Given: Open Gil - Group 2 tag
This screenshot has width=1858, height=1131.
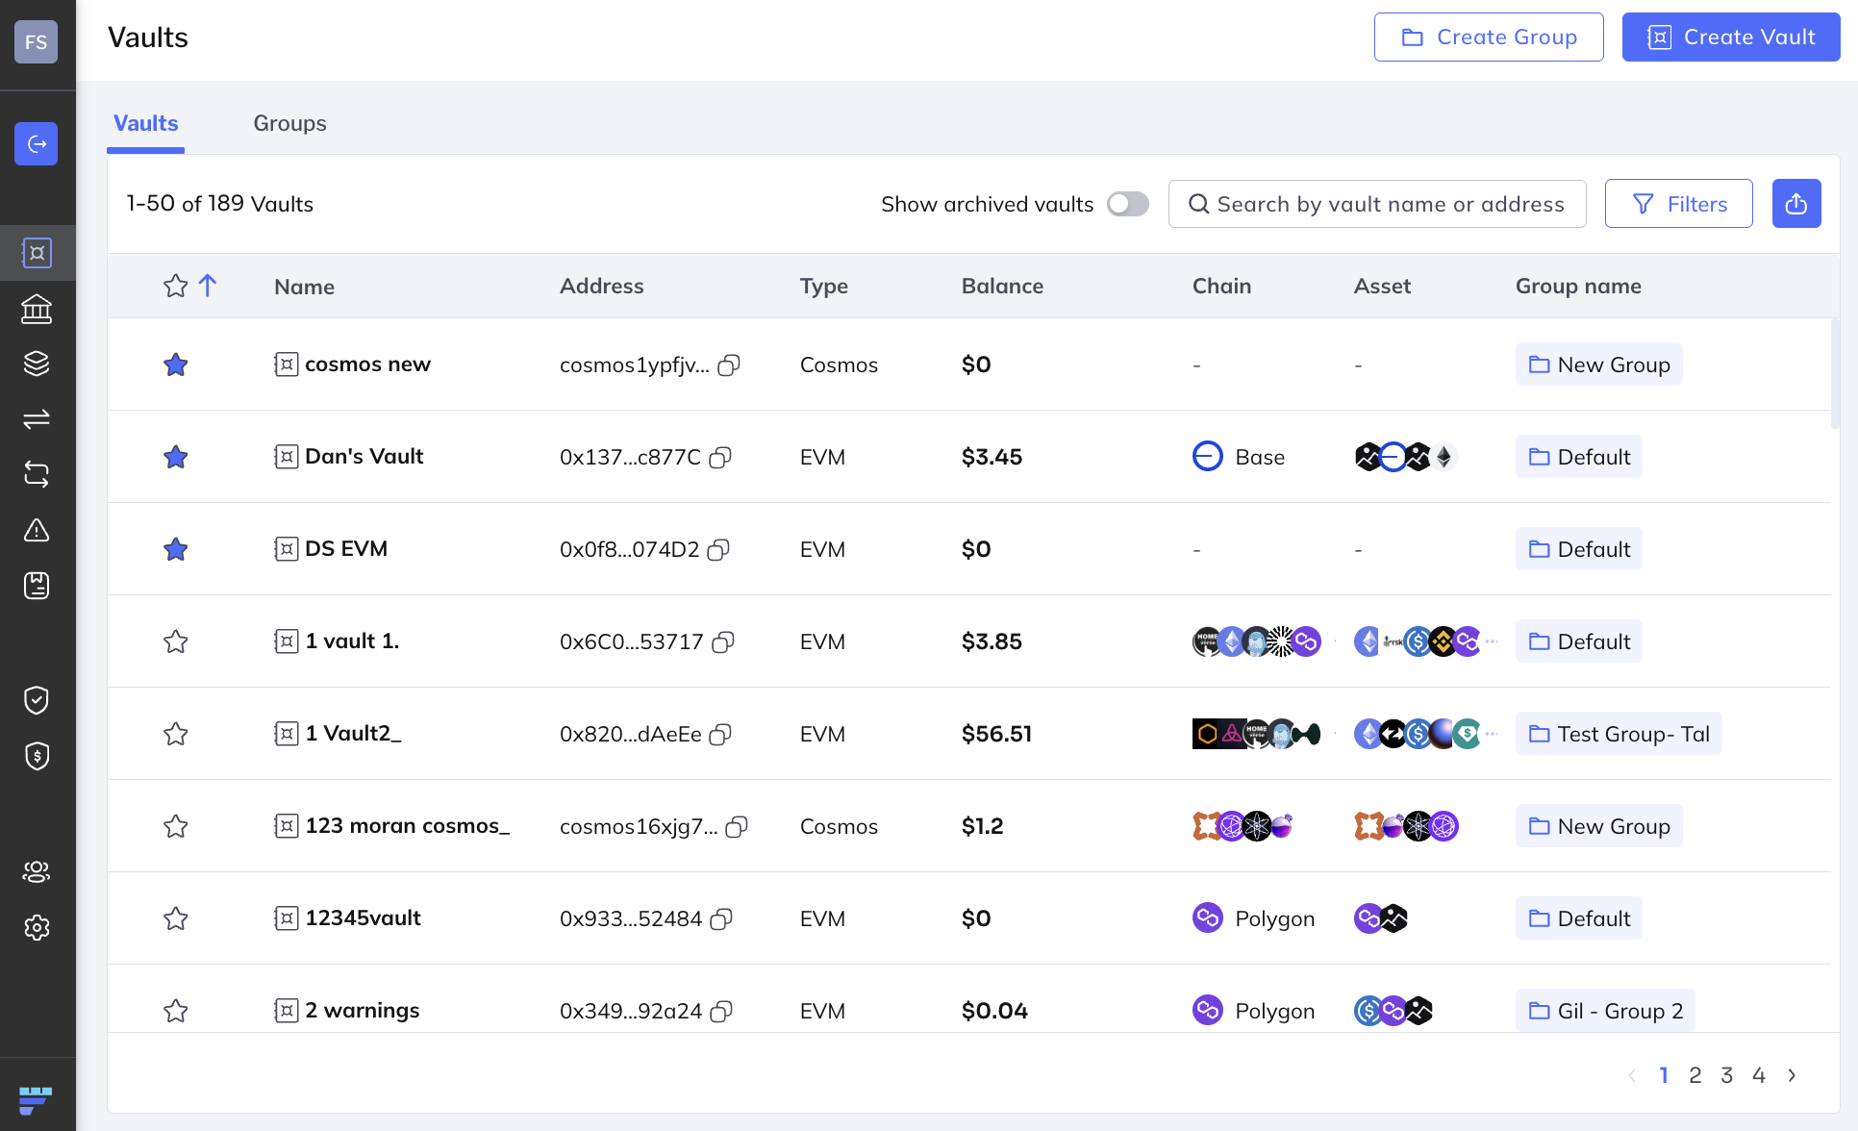Looking at the screenshot, I should point(1606,1011).
